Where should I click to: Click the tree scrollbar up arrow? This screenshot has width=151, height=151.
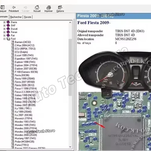point(70,22)
